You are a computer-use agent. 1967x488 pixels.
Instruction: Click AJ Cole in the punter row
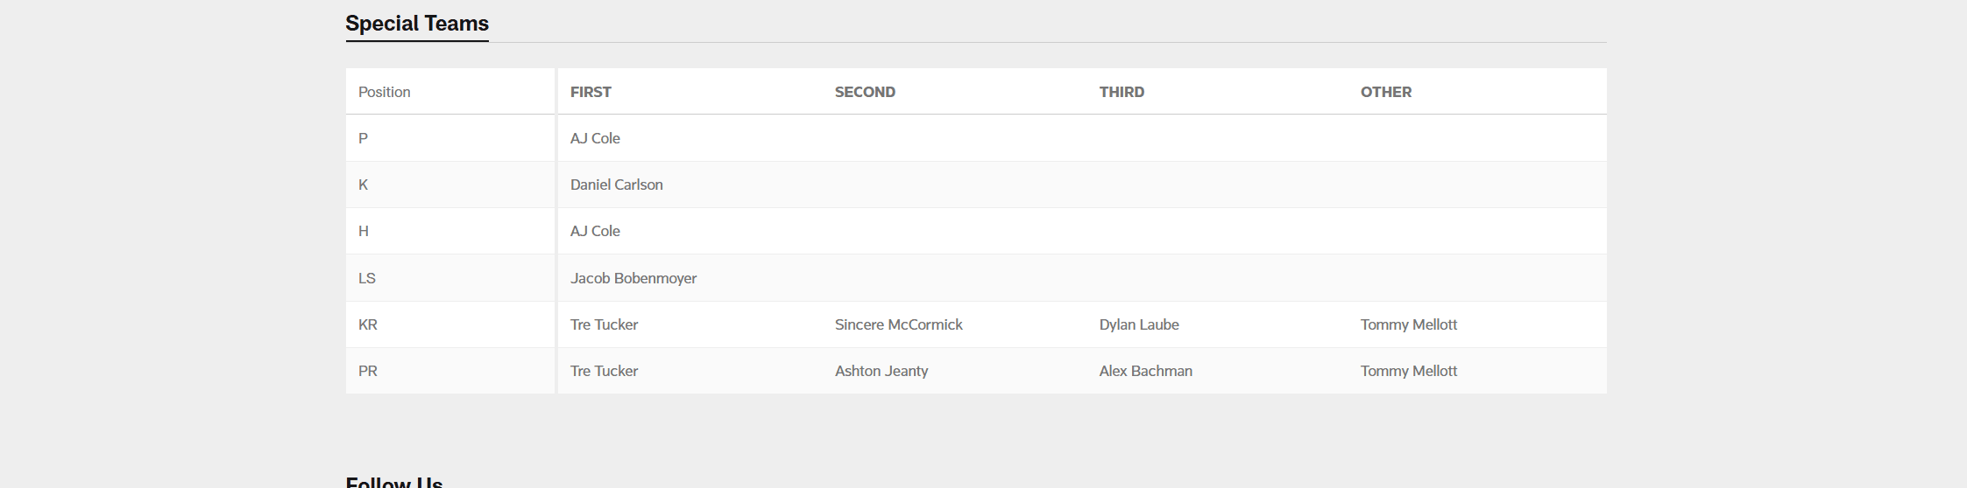click(x=595, y=138)
